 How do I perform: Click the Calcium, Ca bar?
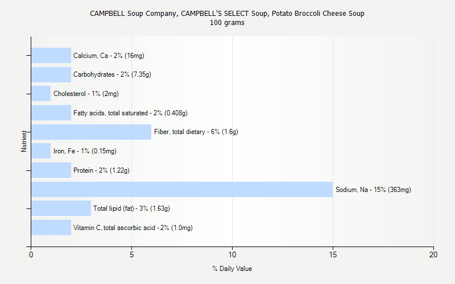51,55
